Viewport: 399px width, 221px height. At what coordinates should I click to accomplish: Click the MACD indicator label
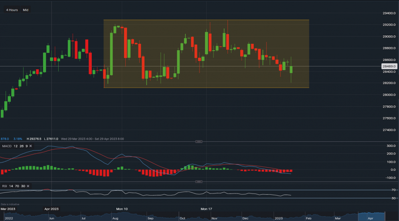6,147
